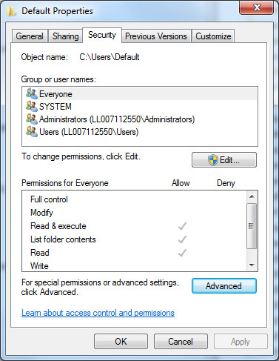Viewport: 279px width, 361px height.
Task: Click permissions list scroll up arrow
Action: pyautogui.click(x=252, y=196)
